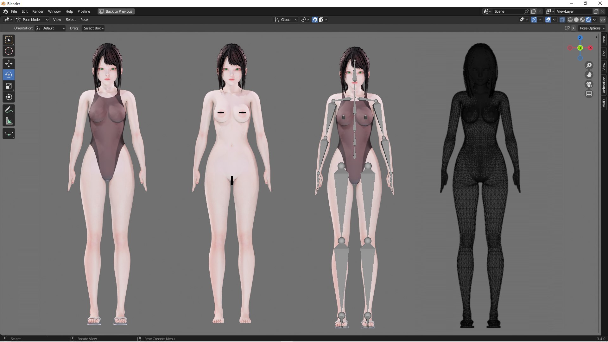Toggle camera view icon
Screen dimensions: 608x342
(589, 84)
